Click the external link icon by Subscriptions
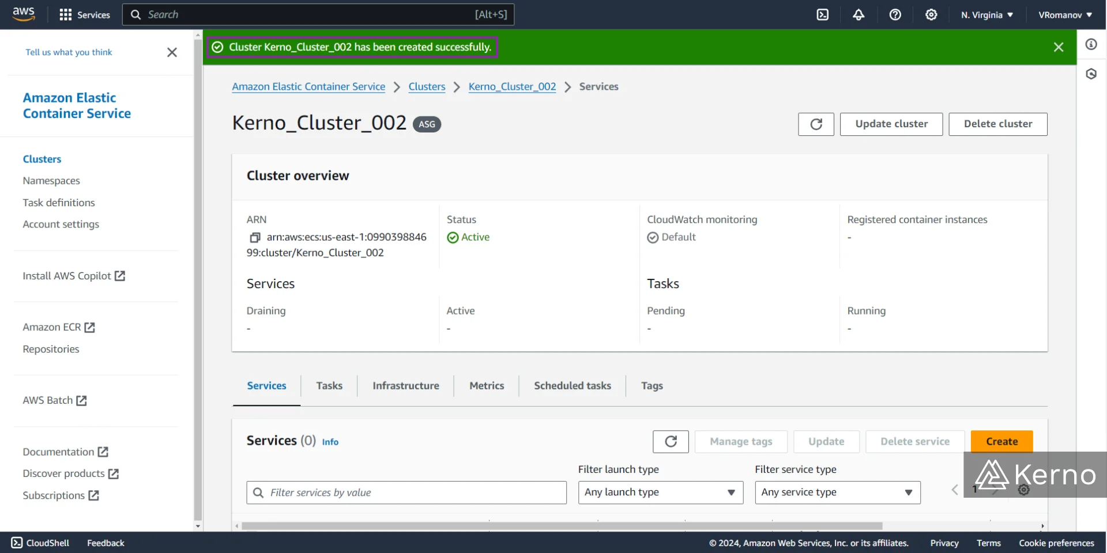 (93, 495)
